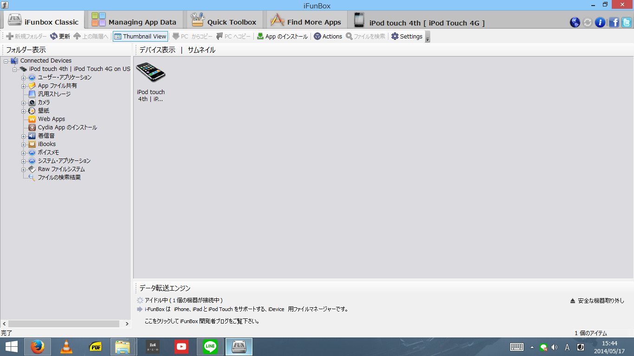Click 安全な機器取り外し eject button
634x356 pixels.
coord(597,301)
